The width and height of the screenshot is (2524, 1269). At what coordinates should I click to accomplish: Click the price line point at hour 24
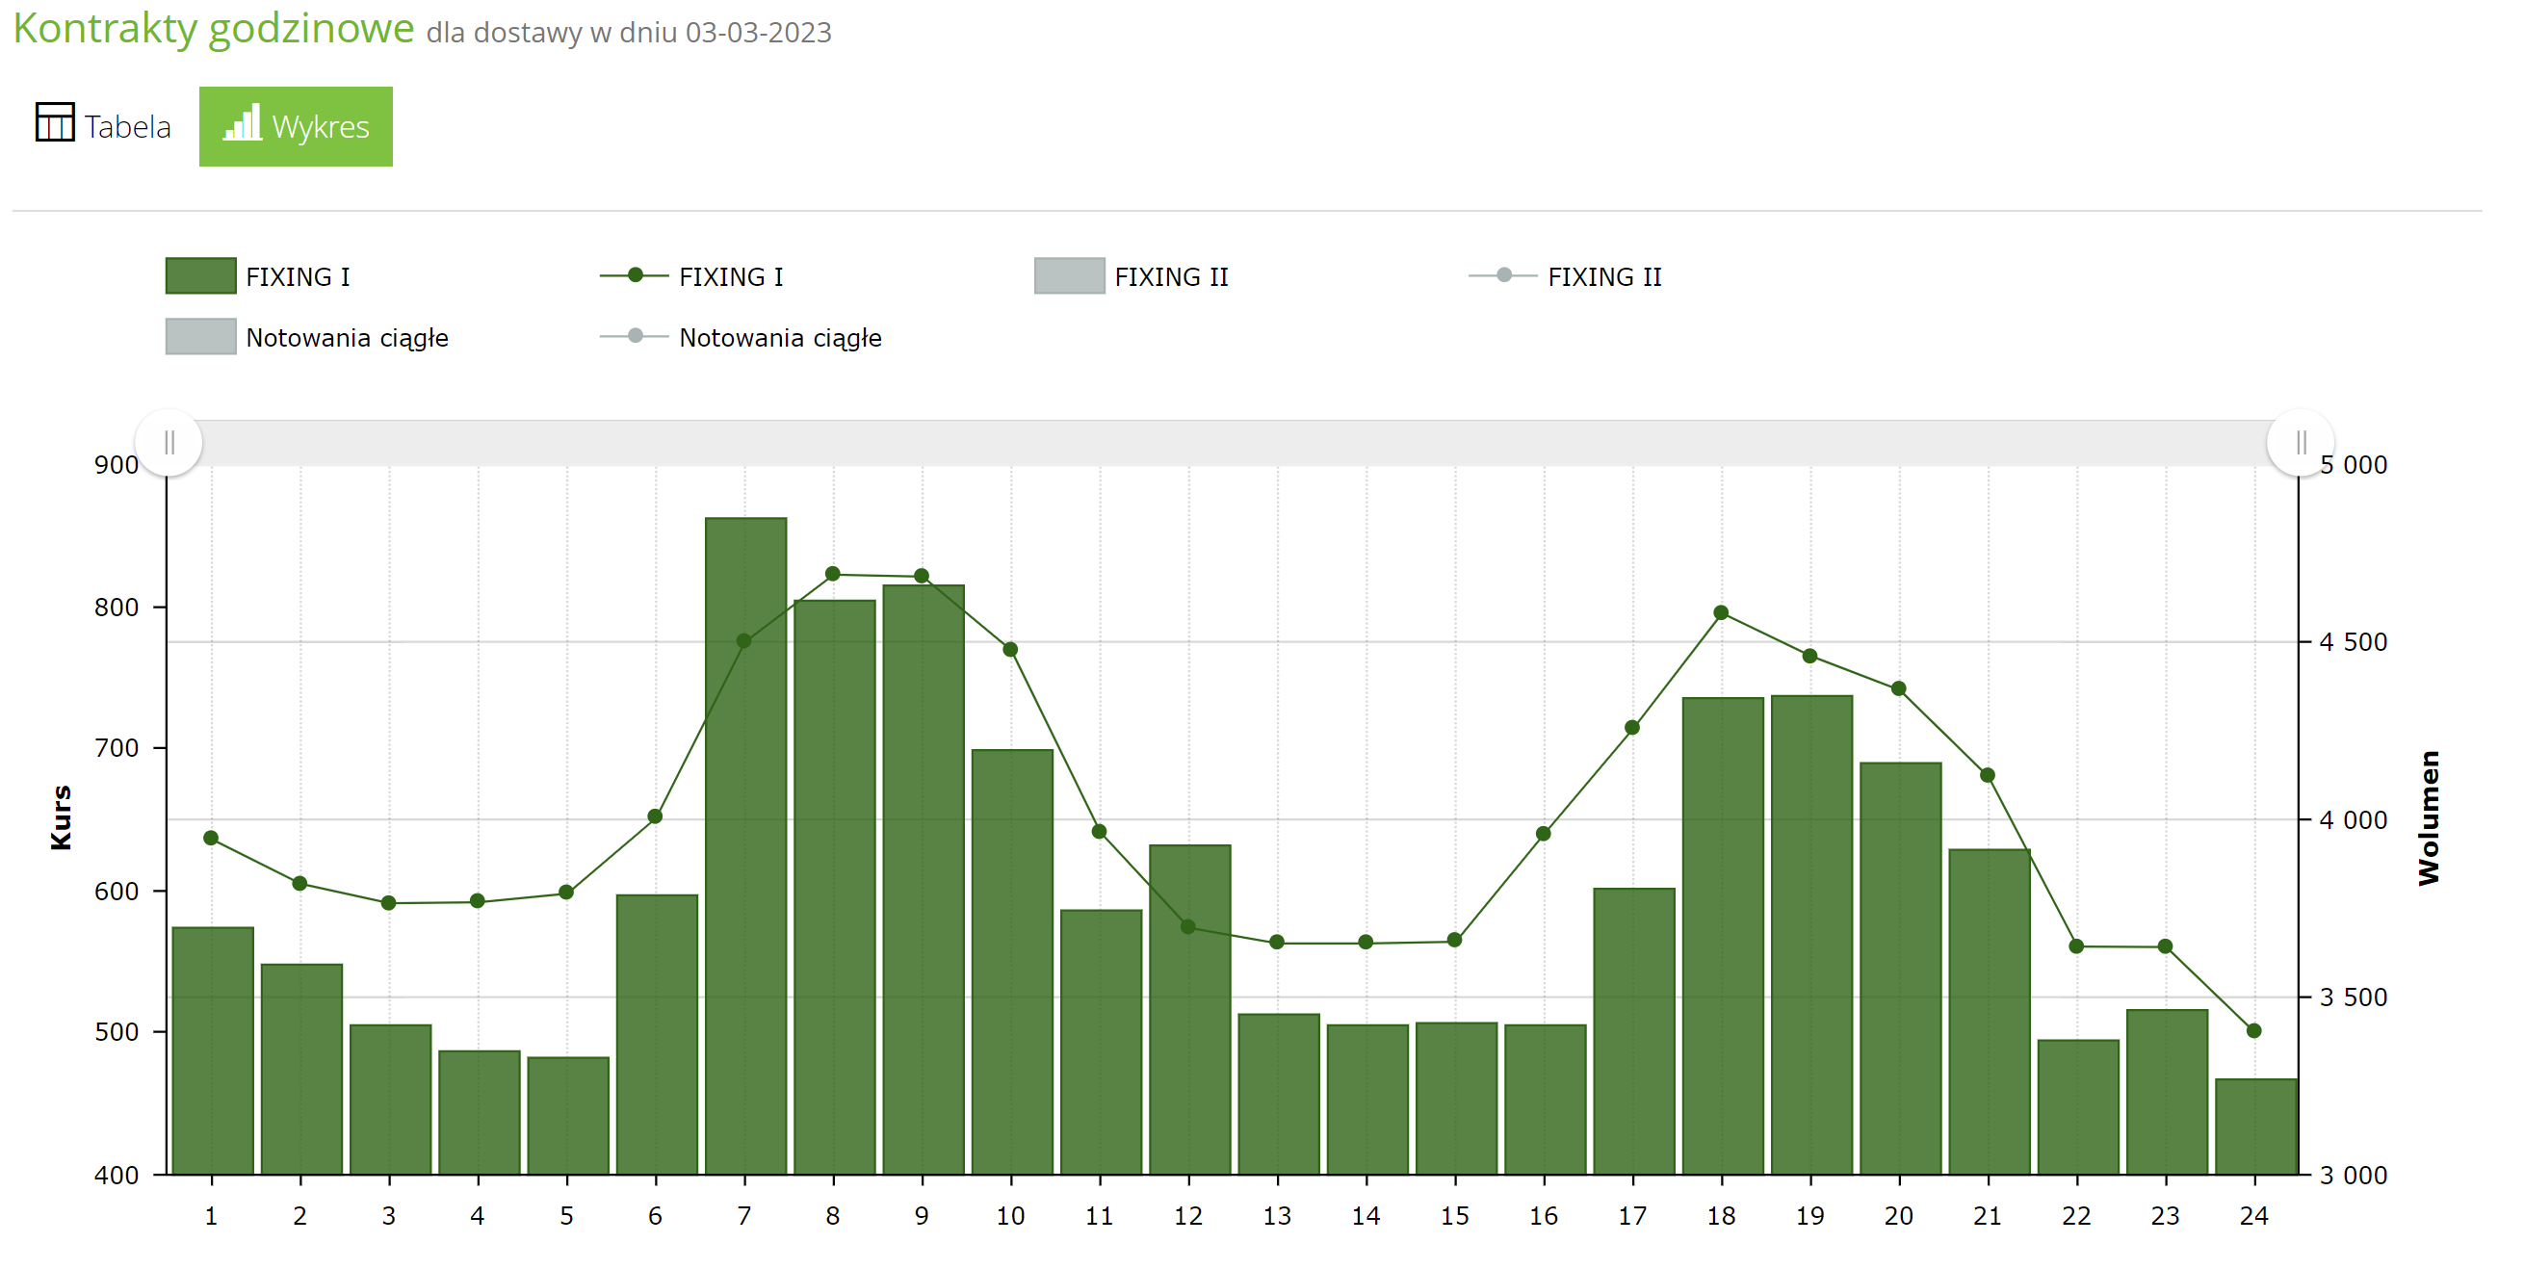tap(2253, 1031)
